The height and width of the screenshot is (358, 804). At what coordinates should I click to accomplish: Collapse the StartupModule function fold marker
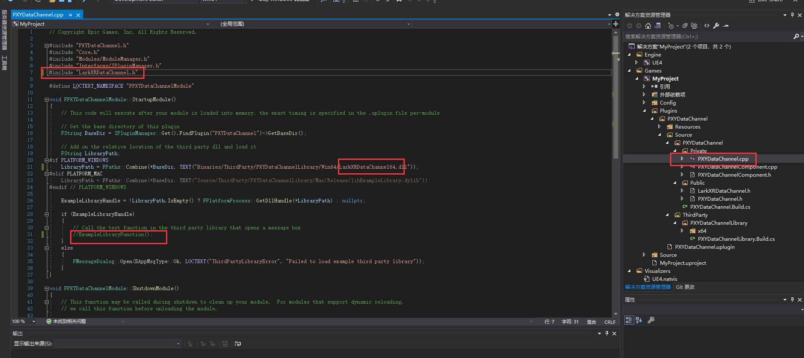tap(46, 100)
